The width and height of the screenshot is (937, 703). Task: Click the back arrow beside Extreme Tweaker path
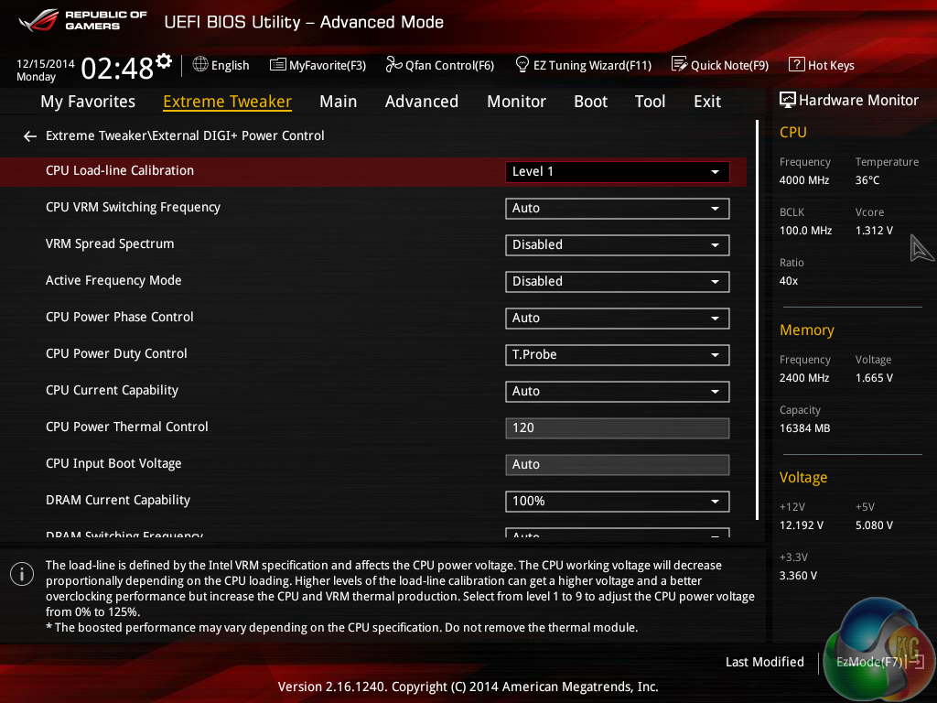point(30,136)
